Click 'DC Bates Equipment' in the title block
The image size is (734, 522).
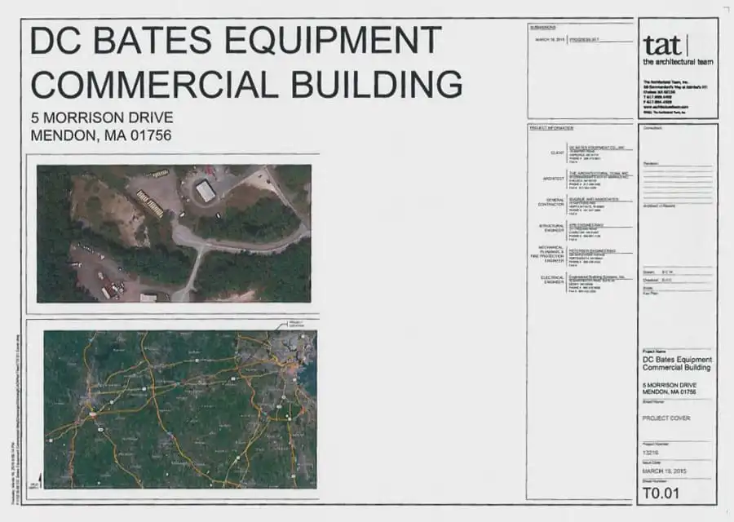coord(678,360)
